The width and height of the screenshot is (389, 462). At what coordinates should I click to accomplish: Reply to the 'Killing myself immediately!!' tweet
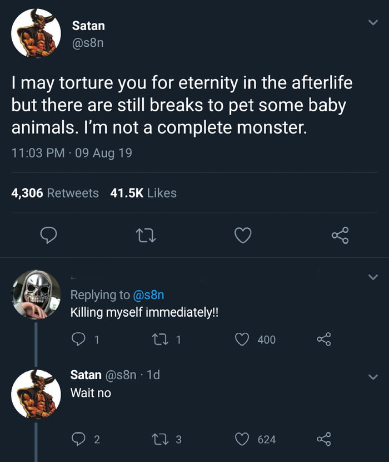point(80,339)
